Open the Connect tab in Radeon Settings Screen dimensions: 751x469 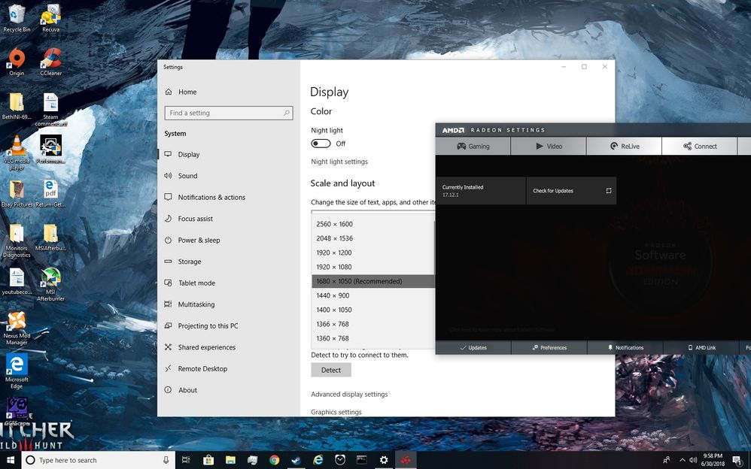click(700, 146)
